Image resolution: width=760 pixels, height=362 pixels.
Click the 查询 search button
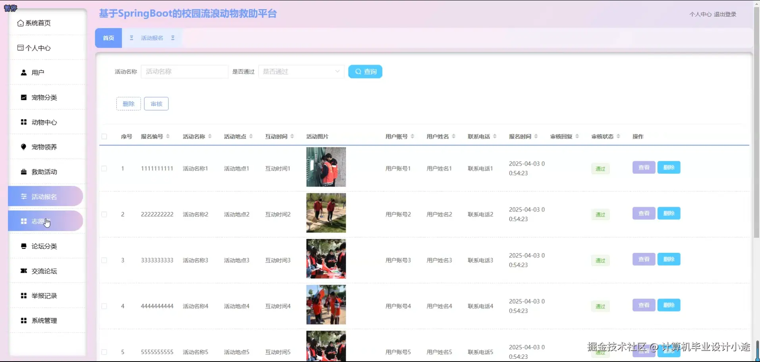tap(365, 71)
